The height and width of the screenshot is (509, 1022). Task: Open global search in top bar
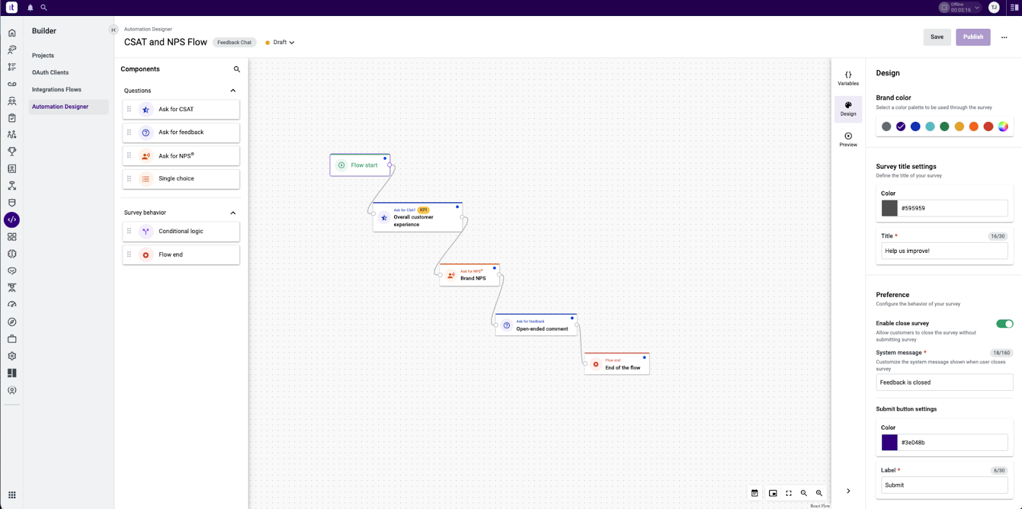tap(44, 8)
